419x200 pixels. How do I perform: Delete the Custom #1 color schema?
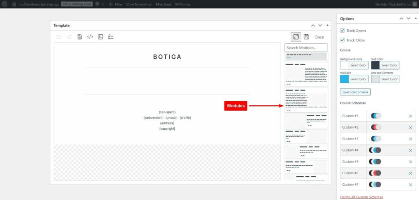[x=410, y=116]
